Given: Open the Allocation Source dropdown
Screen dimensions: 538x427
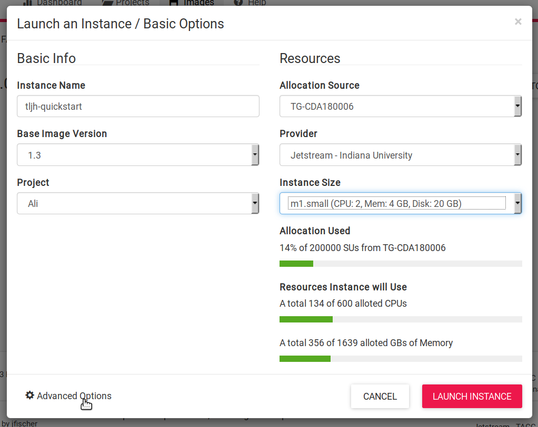Looking at the screenshot, I should [x=400, y=107].
